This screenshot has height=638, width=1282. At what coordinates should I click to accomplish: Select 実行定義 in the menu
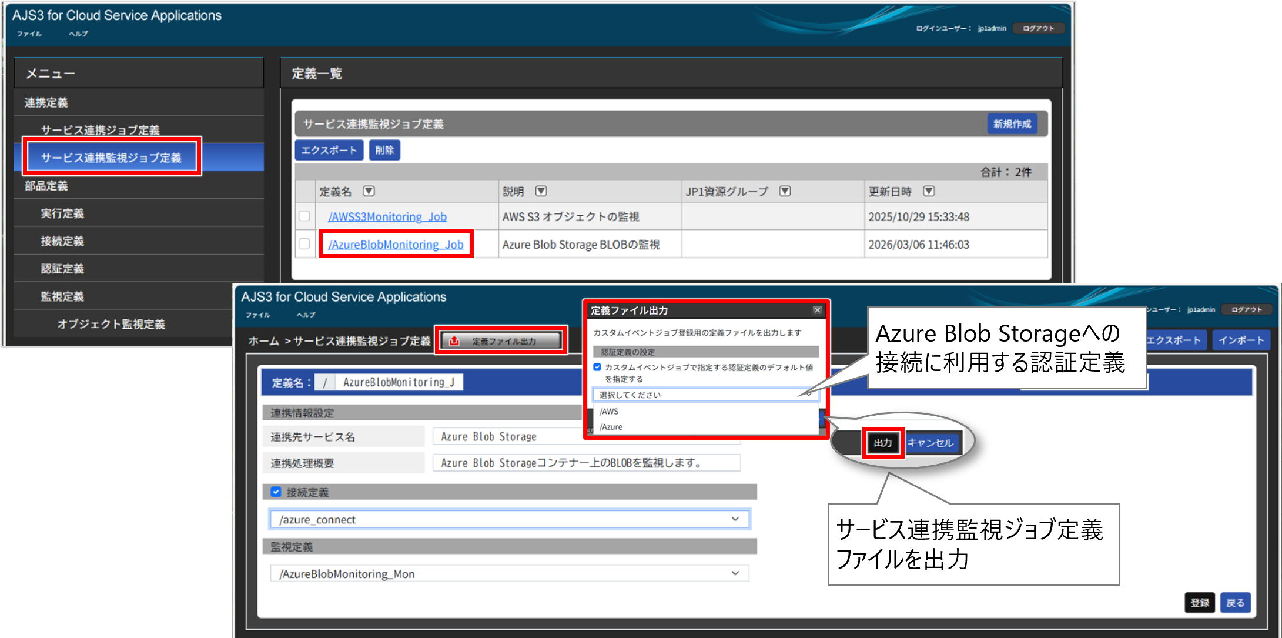[x=62, y=213]
